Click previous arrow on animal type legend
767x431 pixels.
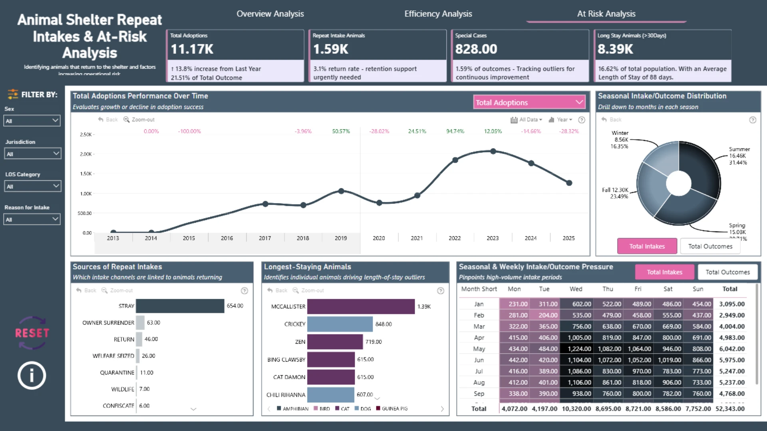(x=268, y=409)
